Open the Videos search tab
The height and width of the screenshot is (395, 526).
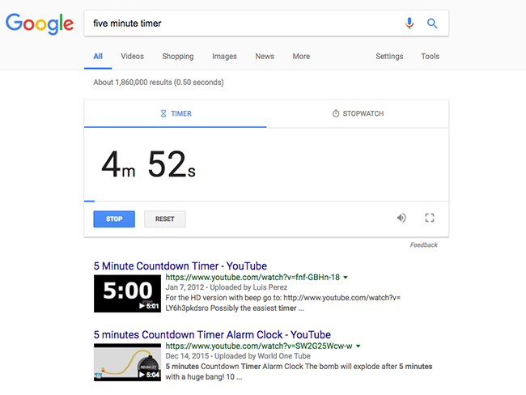133,57
